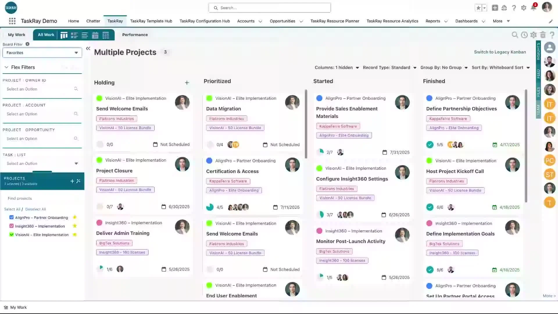
Task: Open TaskRay settings gear icon
Action: pyautogui.click(x=533, y=35)
